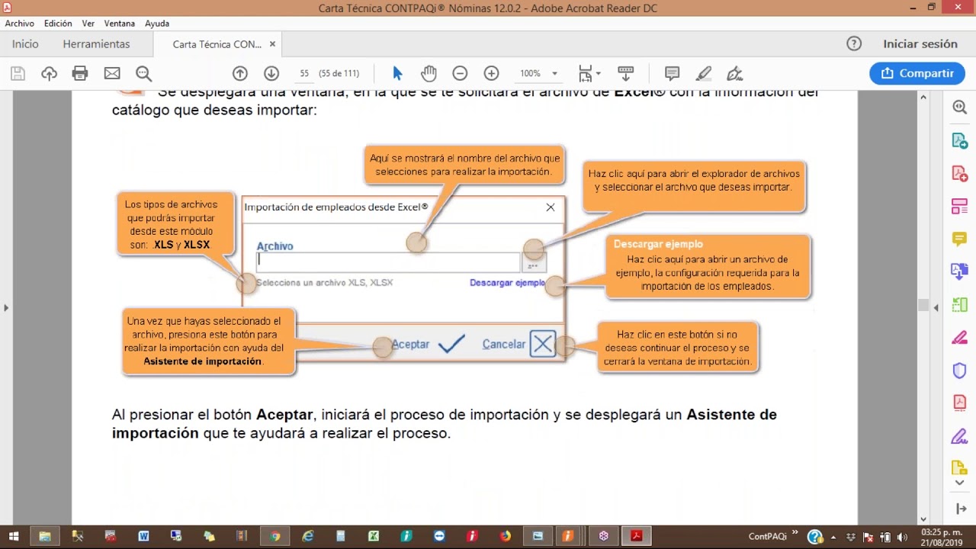Hide right pane via middle arrow
The width and height of the screenshot is (976, 549).
[937, 307]
